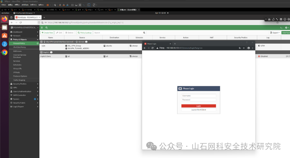This screenshot has width=290, height=158.
Task: Click info icon beside Implicit section
Action: tap(51, 52)
